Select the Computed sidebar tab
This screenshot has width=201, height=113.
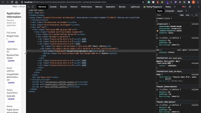click(170, 11)
